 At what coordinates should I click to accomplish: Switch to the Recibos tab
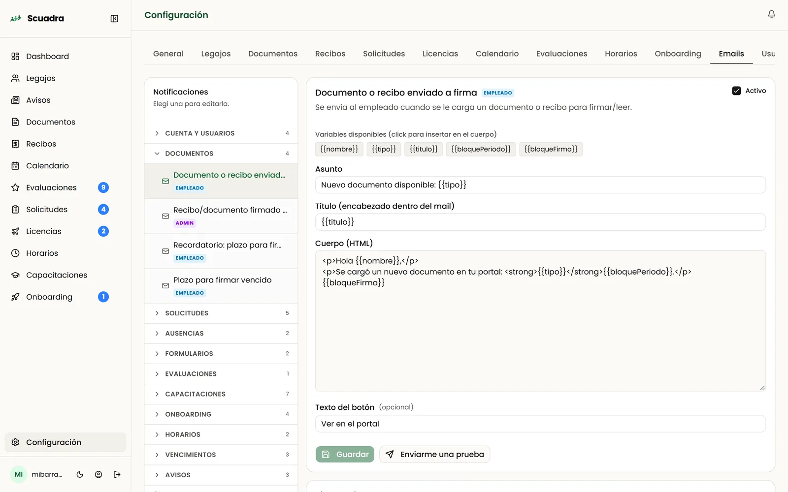pyautogui.click(x=330, y=54)
